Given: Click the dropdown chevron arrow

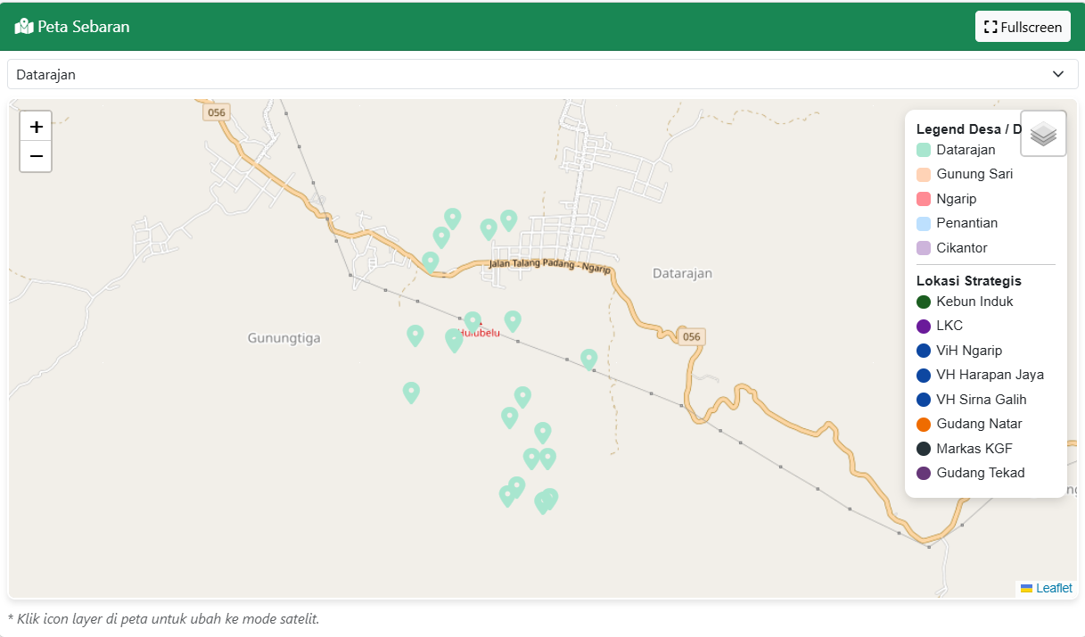Looking at the screenshot, I should [x=1058, y=74].
